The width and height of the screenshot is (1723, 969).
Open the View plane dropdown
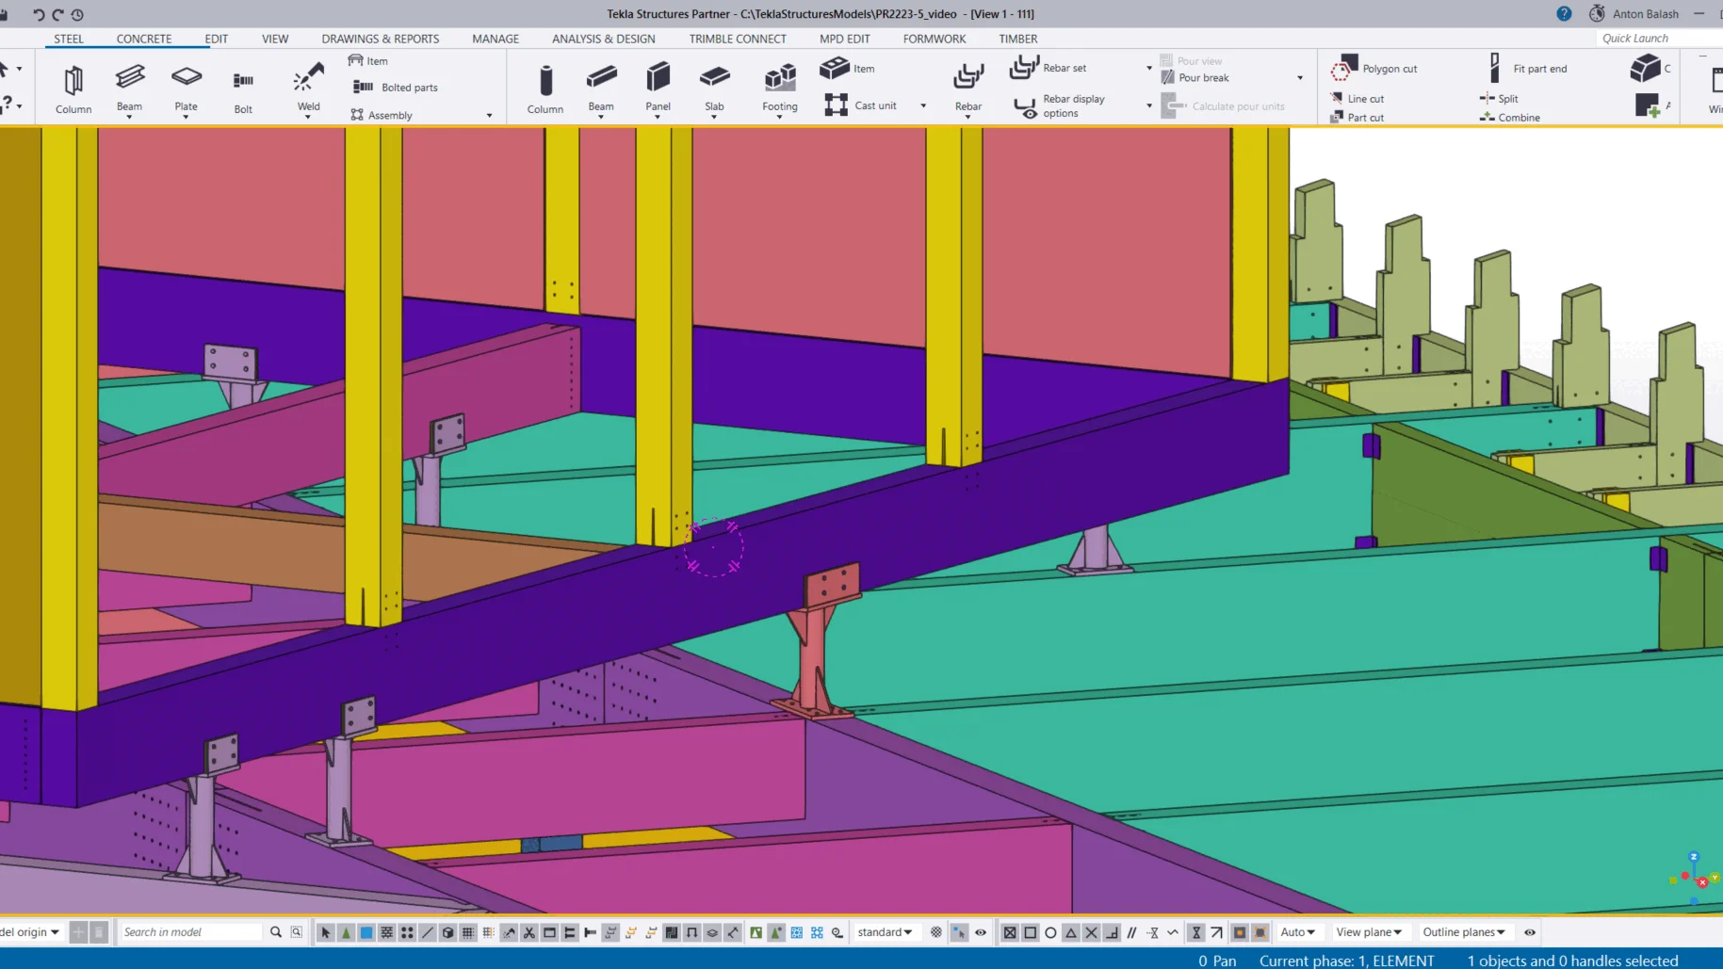coord(1368,932)
